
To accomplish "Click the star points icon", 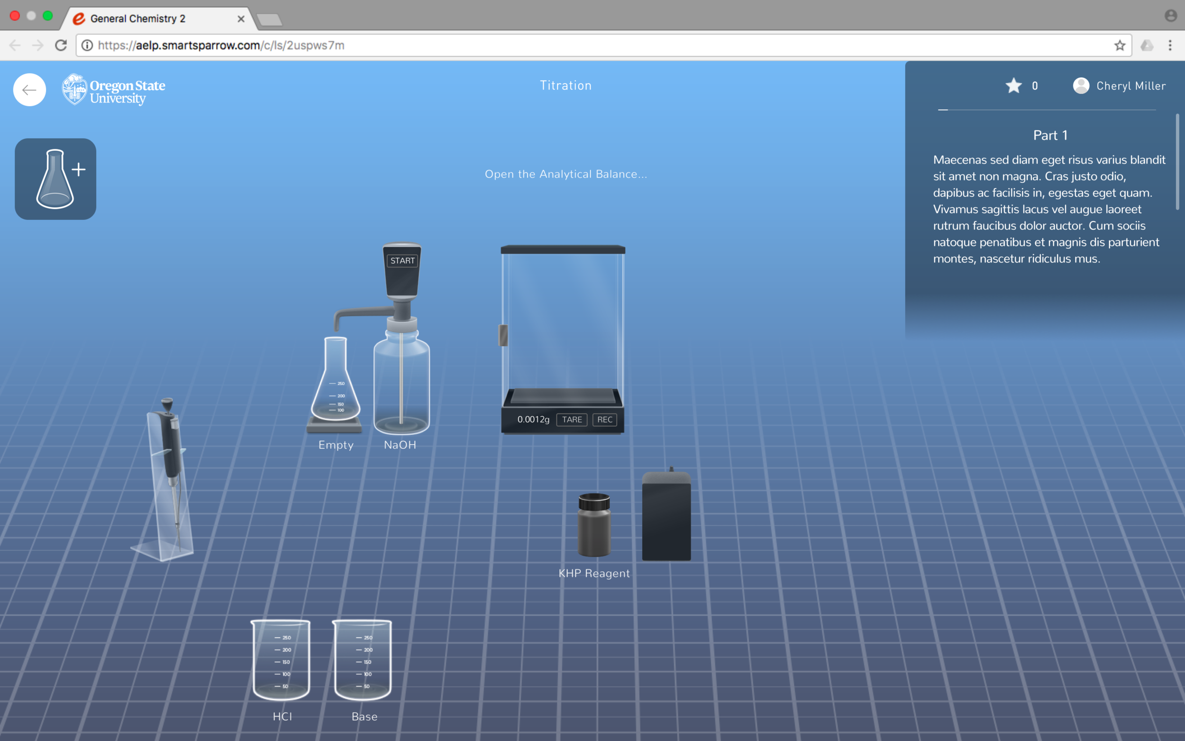I will point(1013,86).
